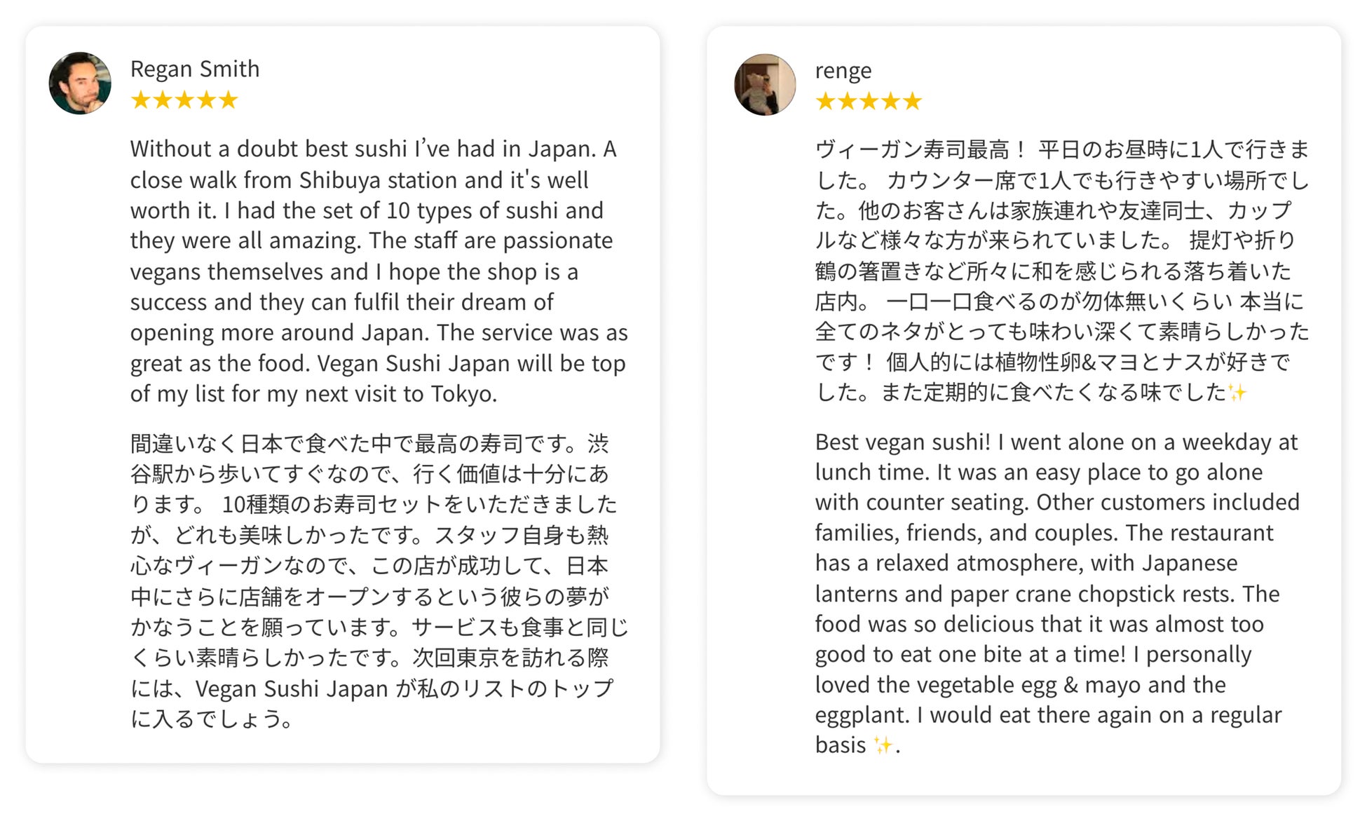
Task: Click the fourth star in renge's rating
Action: coord(891,102)
